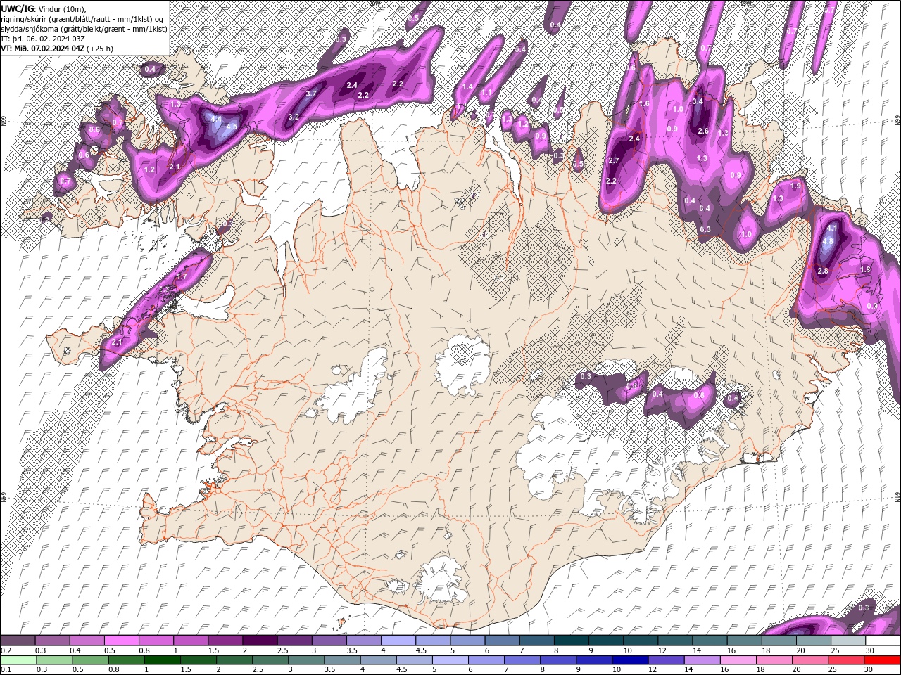Click the greyish-purple 0.2–0.3 snow legend swatch
The height and width of the screenshot is (675, 901).
pos(18,641)
